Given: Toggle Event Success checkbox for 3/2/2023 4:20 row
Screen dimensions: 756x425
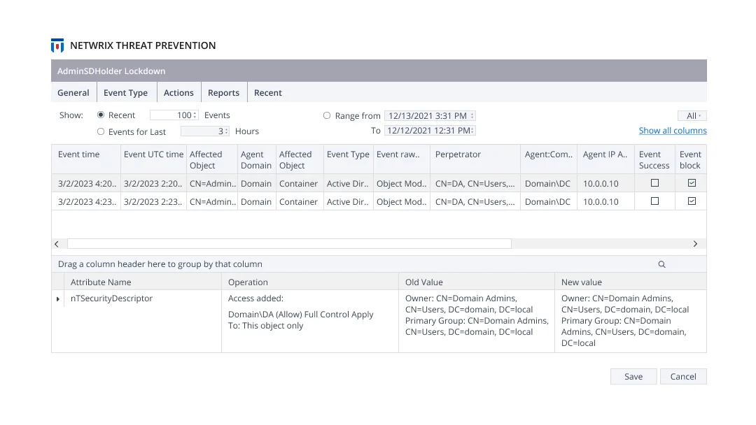Looking at the screenshot, I should [x=654, y=183].
